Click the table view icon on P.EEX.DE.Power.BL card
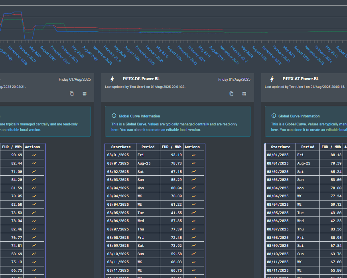The image size is (347, 278). pyautogui.click(x=244, y=94)
